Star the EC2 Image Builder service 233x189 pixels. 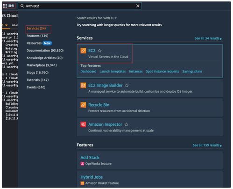(x=127, y=86)
